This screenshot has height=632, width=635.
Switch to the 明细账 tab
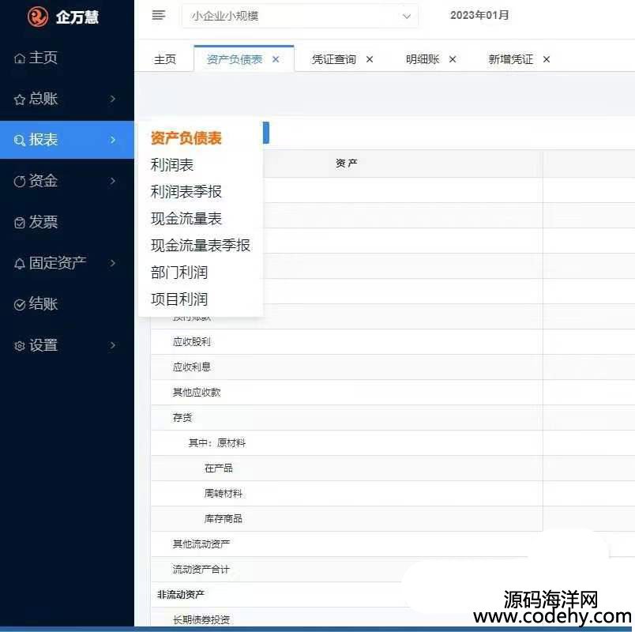(423, 59)
